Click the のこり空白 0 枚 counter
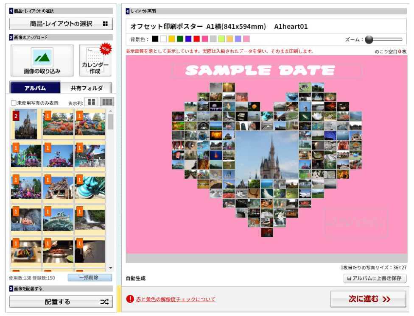The image size is (414, 316). click(x=391, y=52)
